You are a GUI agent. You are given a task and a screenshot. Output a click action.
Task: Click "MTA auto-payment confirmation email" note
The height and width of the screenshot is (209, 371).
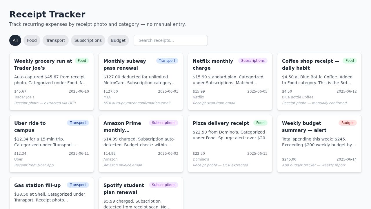coord(137,103)
